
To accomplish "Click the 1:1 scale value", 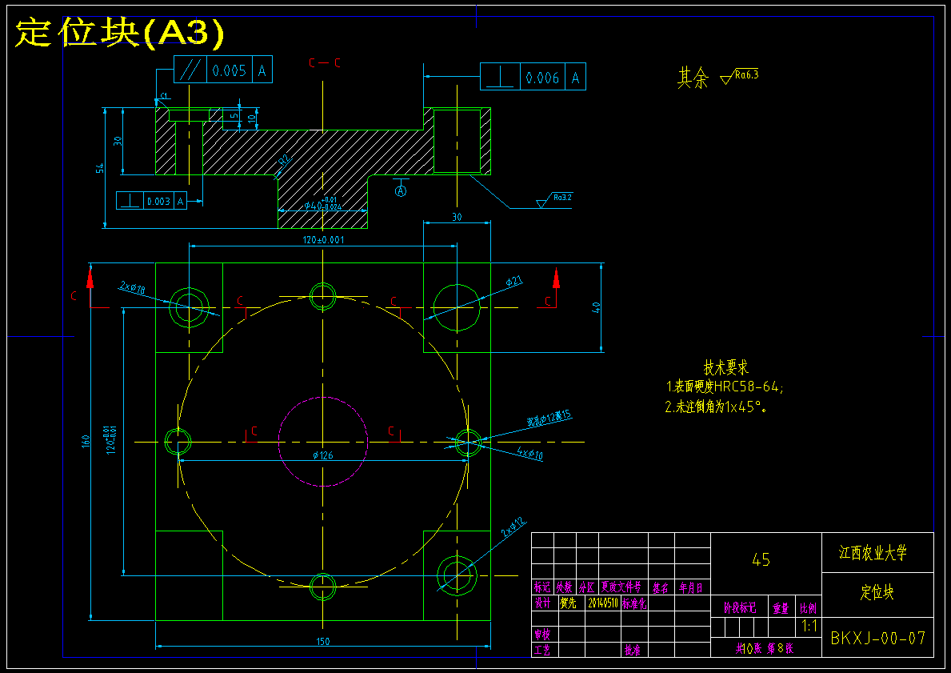I will [809, 627].
